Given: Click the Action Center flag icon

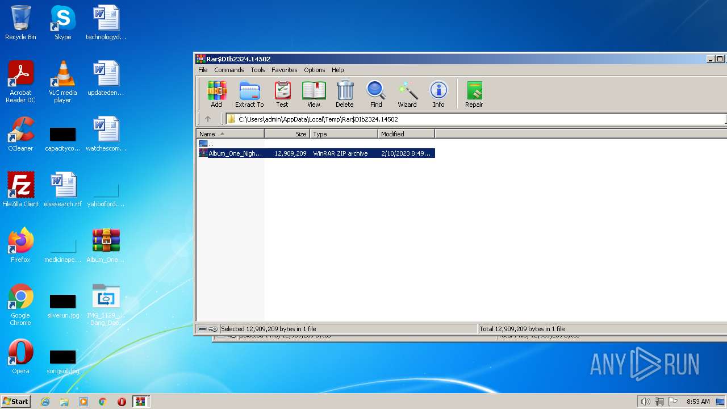Looking at the screenshot, I should [672, 402].
